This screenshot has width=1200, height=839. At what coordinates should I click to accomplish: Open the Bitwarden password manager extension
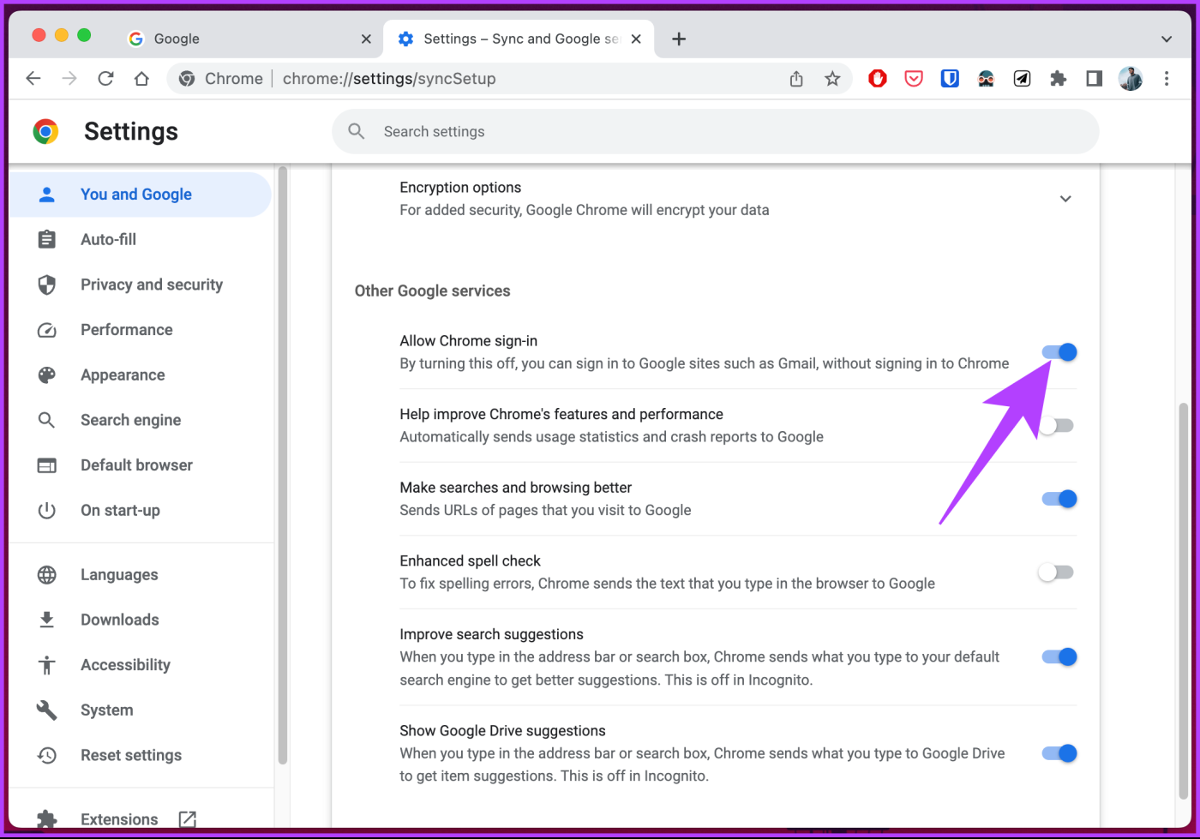point(949,78)
